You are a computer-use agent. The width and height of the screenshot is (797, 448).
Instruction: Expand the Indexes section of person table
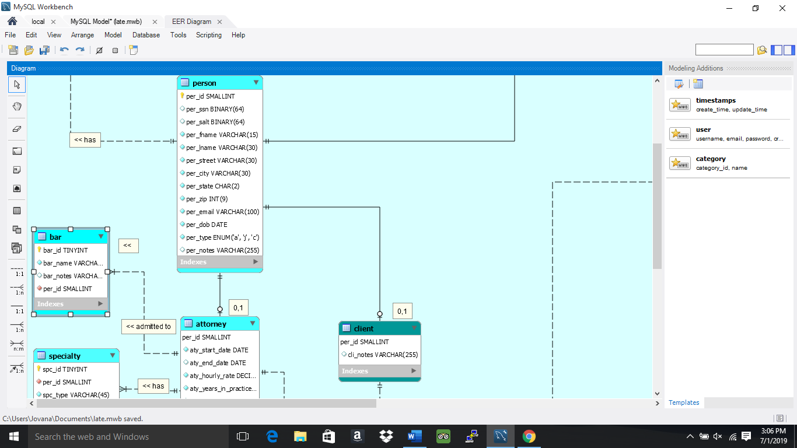(x=255, y=262)
